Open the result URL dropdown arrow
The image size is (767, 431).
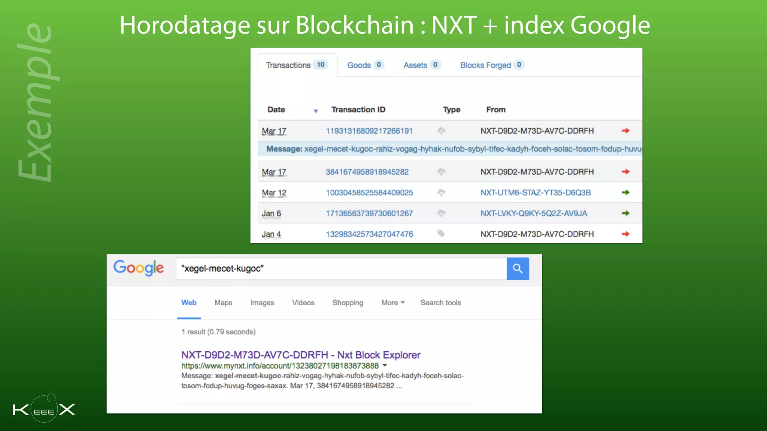(x=385, y=366)
